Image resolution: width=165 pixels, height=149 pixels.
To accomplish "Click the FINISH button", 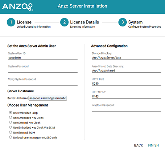I will tap(153, 145).
